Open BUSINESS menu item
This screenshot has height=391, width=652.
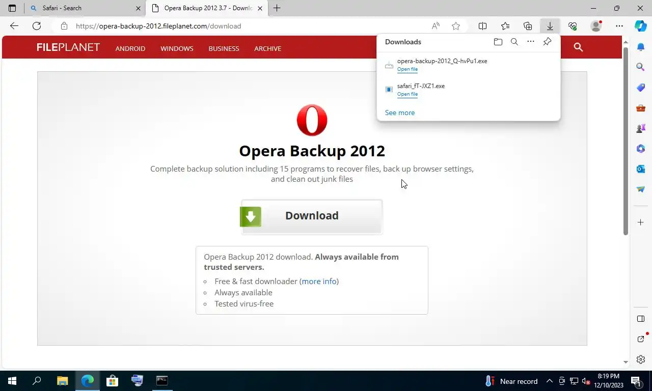pyautogui.click(x=224, y=48)
